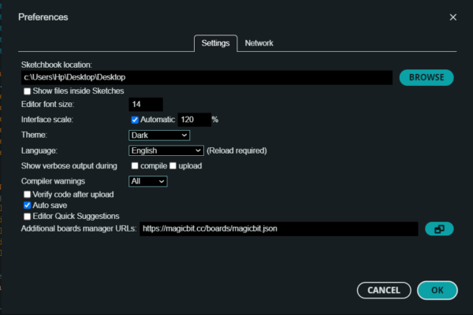
Task: Focus the Editor font size field
Action: click(x=146, y=104)
